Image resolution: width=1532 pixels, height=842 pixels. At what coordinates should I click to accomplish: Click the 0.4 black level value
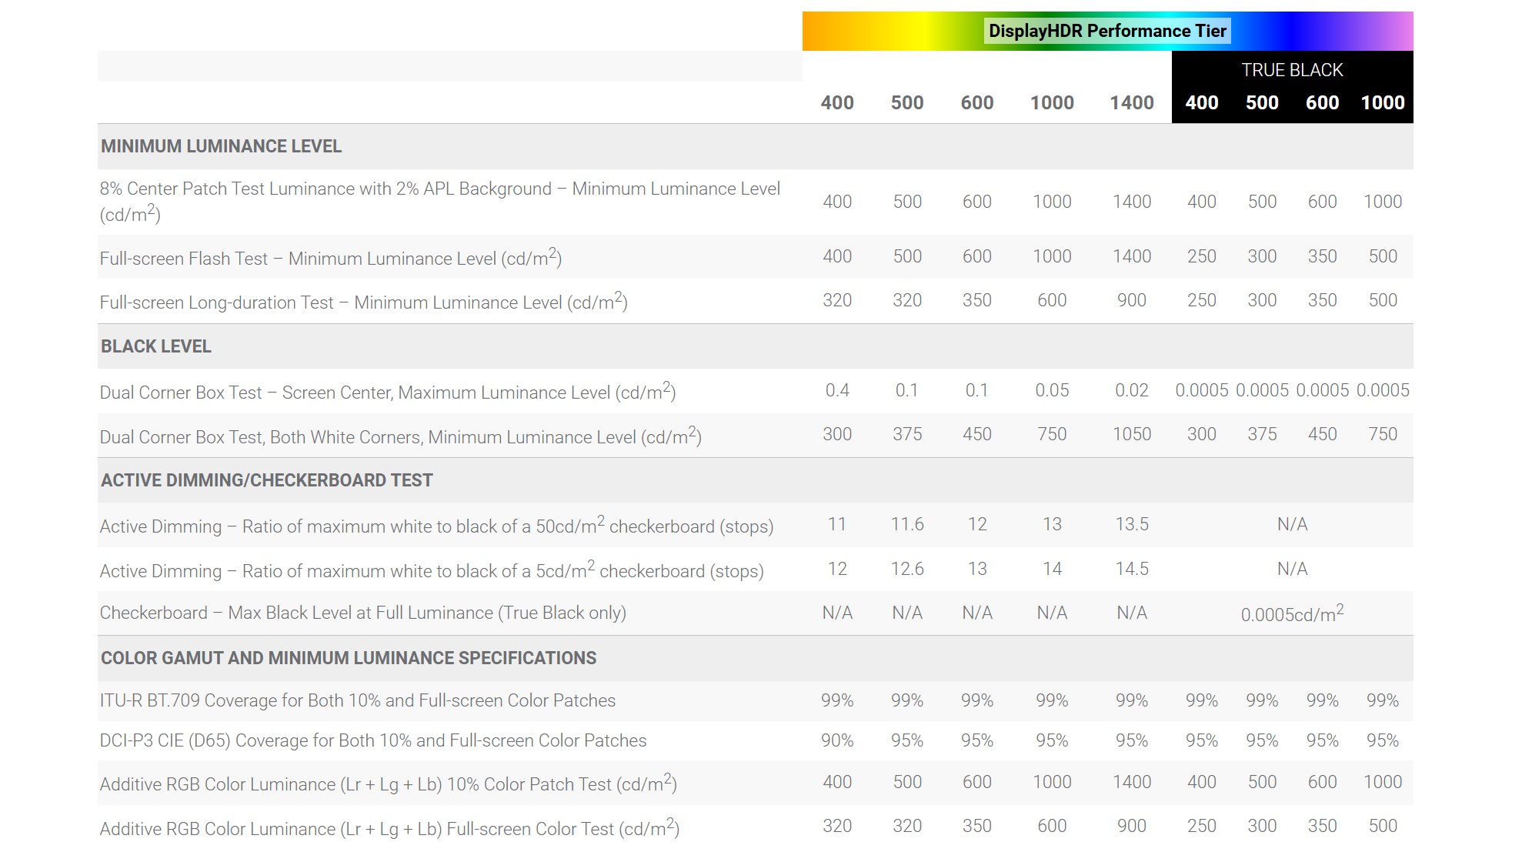pyautogui.click(x=837, y=390)
